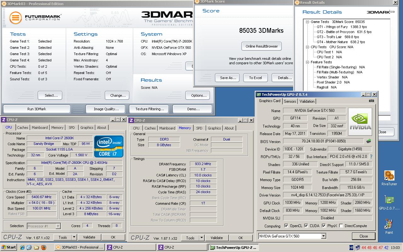Open the GPU-Z.0.7 desktop icon

tap(389, 203)
